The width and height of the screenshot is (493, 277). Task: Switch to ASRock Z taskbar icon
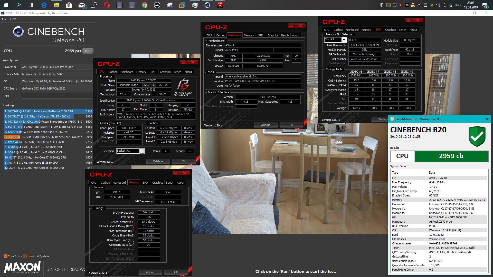tap(220, 5)
